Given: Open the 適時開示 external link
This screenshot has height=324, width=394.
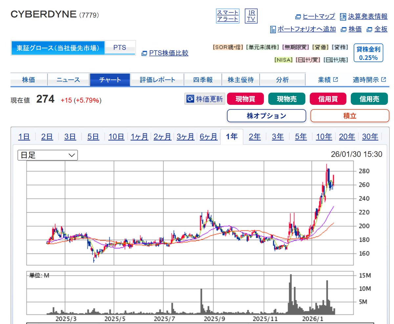Looking at the screenshot, I should (x=369, y=80).
